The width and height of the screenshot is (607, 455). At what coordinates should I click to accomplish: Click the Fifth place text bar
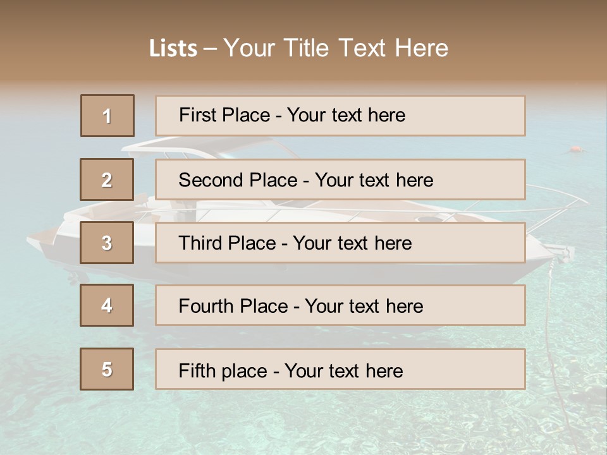coord(340,369)
